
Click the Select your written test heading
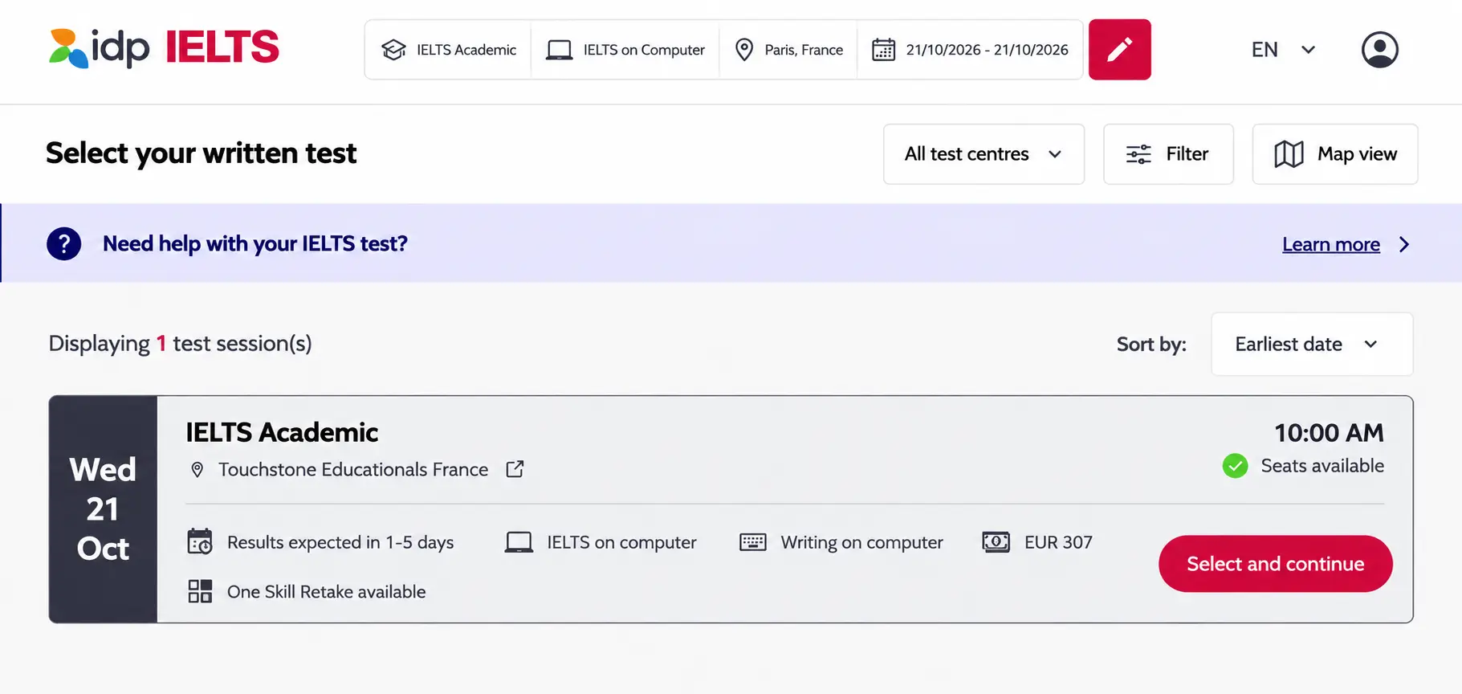tap(201, 153)
